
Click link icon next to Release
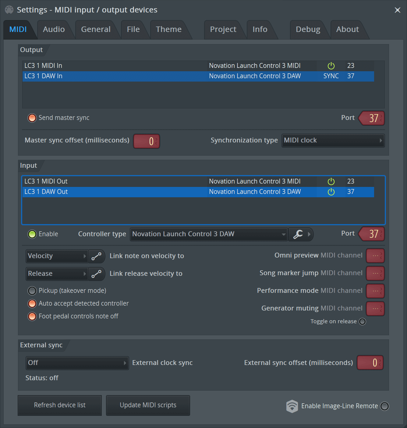(97, 274)
